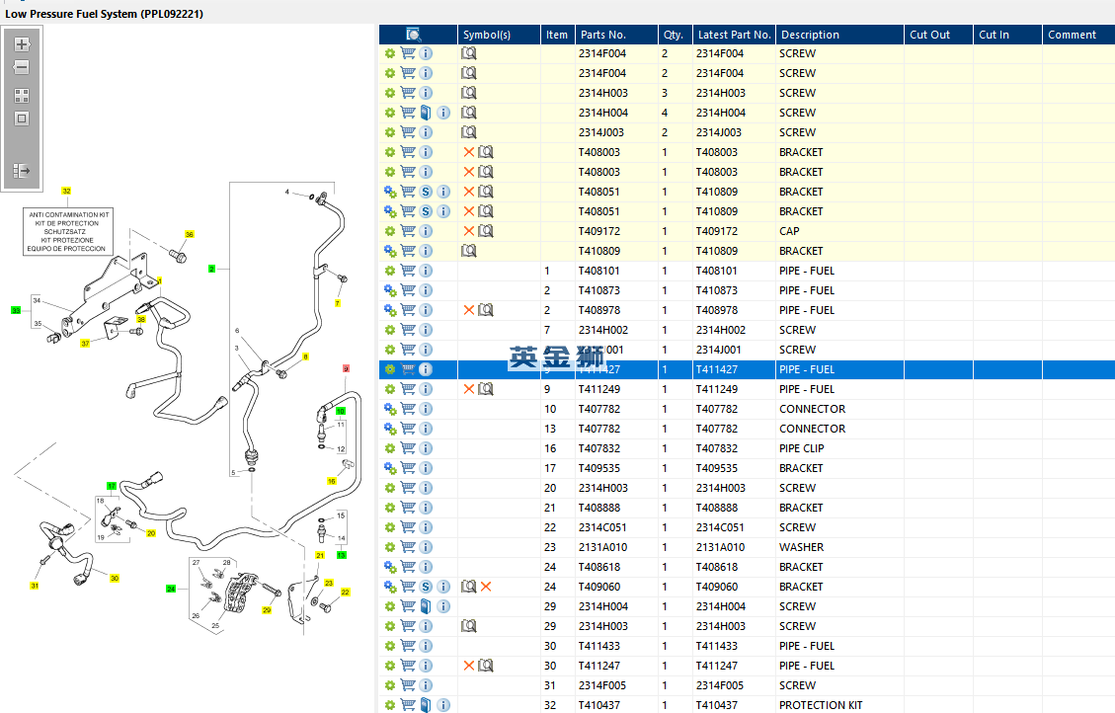
Task: Open the symbol lookup icon for T409172 CAP
Action: [x=486, y=231]
